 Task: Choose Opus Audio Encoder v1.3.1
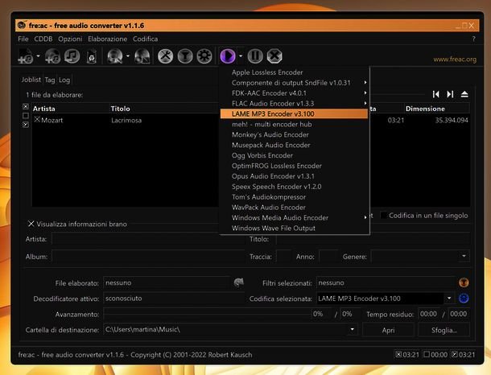pyautogui.click(x=294, y=176)
